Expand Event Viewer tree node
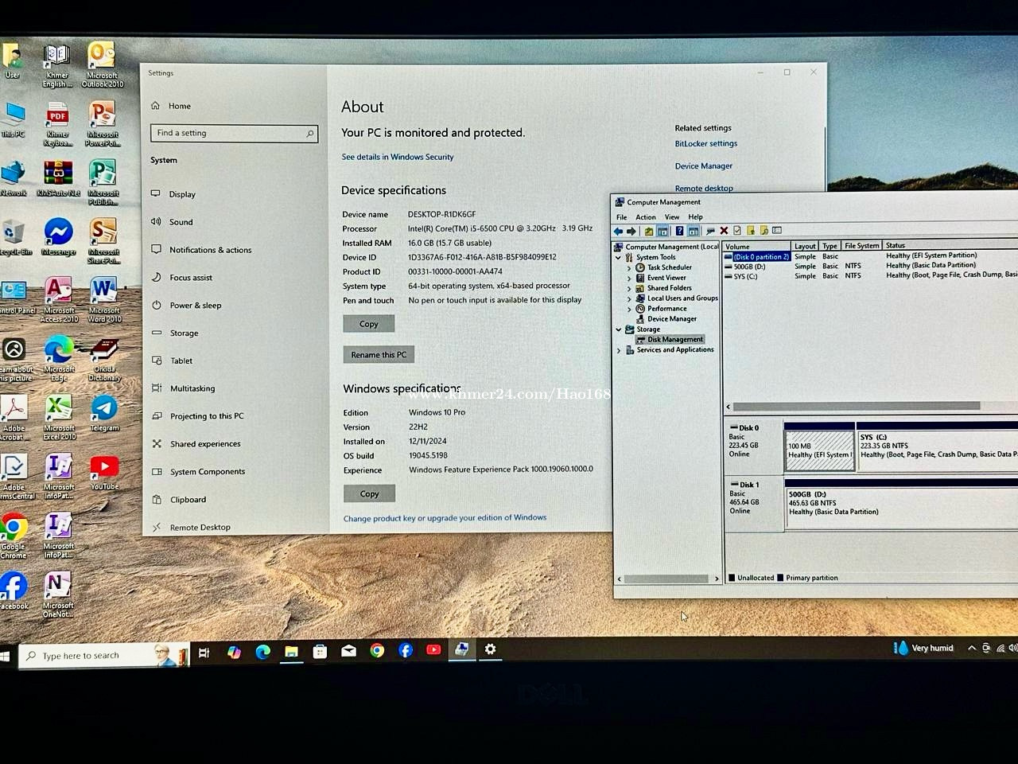1018x764 pixels. coord(629,279)
